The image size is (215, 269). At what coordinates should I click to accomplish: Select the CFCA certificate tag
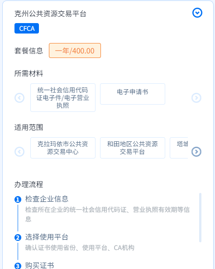[27, 29]
